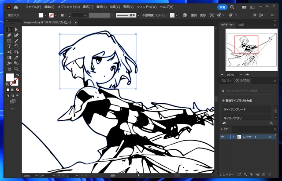The image size is (282, 181).
Task: Click swap fill and stroke arrow
Action: (19, 75)
